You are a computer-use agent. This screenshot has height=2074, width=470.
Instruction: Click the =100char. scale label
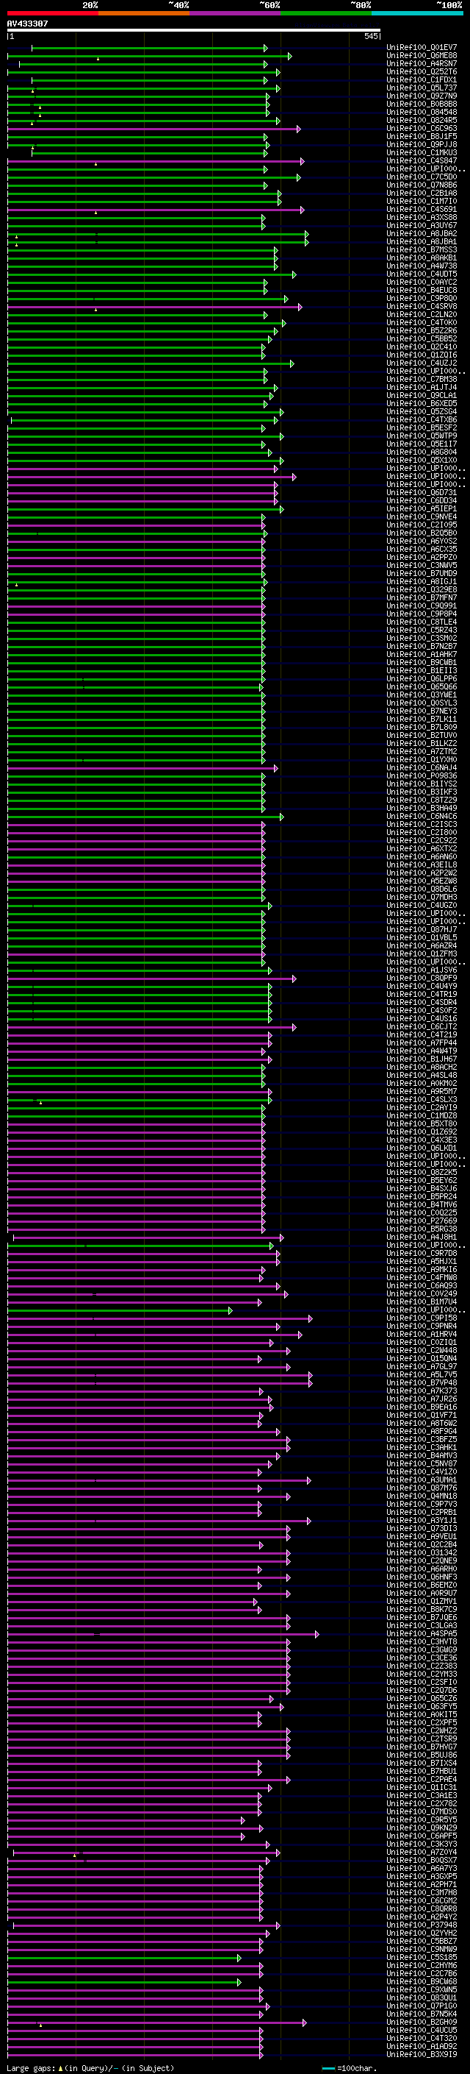[358, 2067]
